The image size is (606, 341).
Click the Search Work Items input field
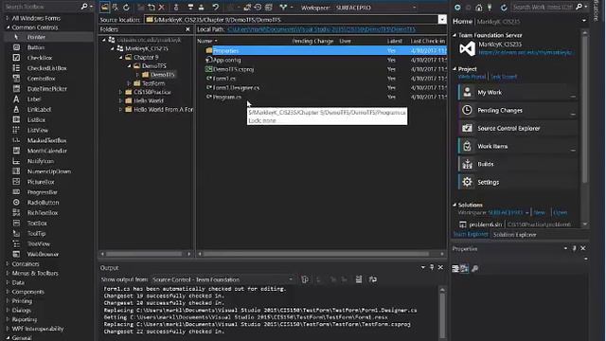(x=543, y=7)
